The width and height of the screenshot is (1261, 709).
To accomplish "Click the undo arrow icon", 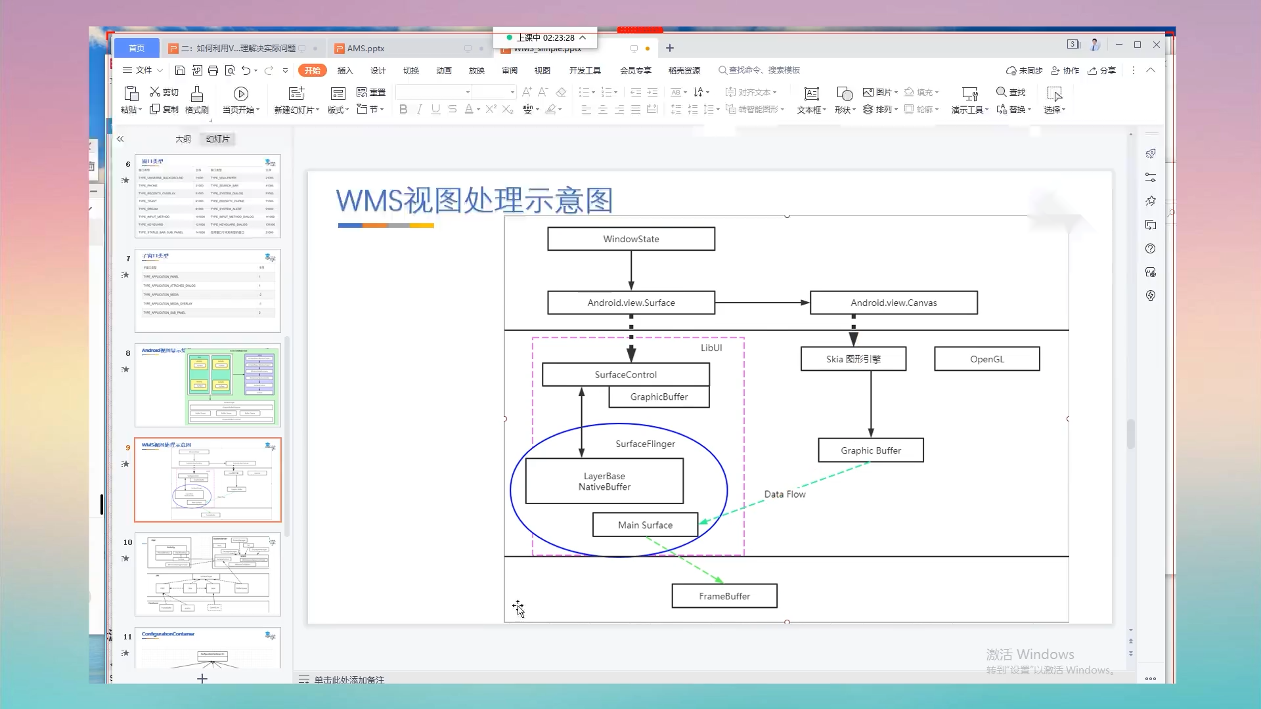I will tap(246, 70).
